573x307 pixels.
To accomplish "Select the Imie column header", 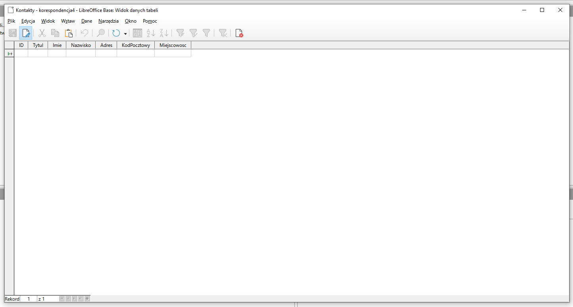I will tap(57, 45).
